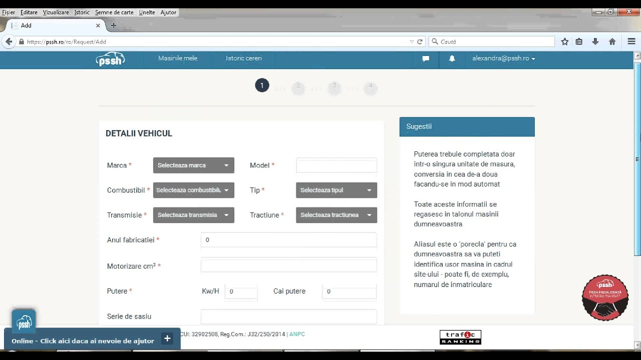Open the URL history dropdown arrow
The height and width of the screenshot is (360, 641).
click(x=412, y=41)
